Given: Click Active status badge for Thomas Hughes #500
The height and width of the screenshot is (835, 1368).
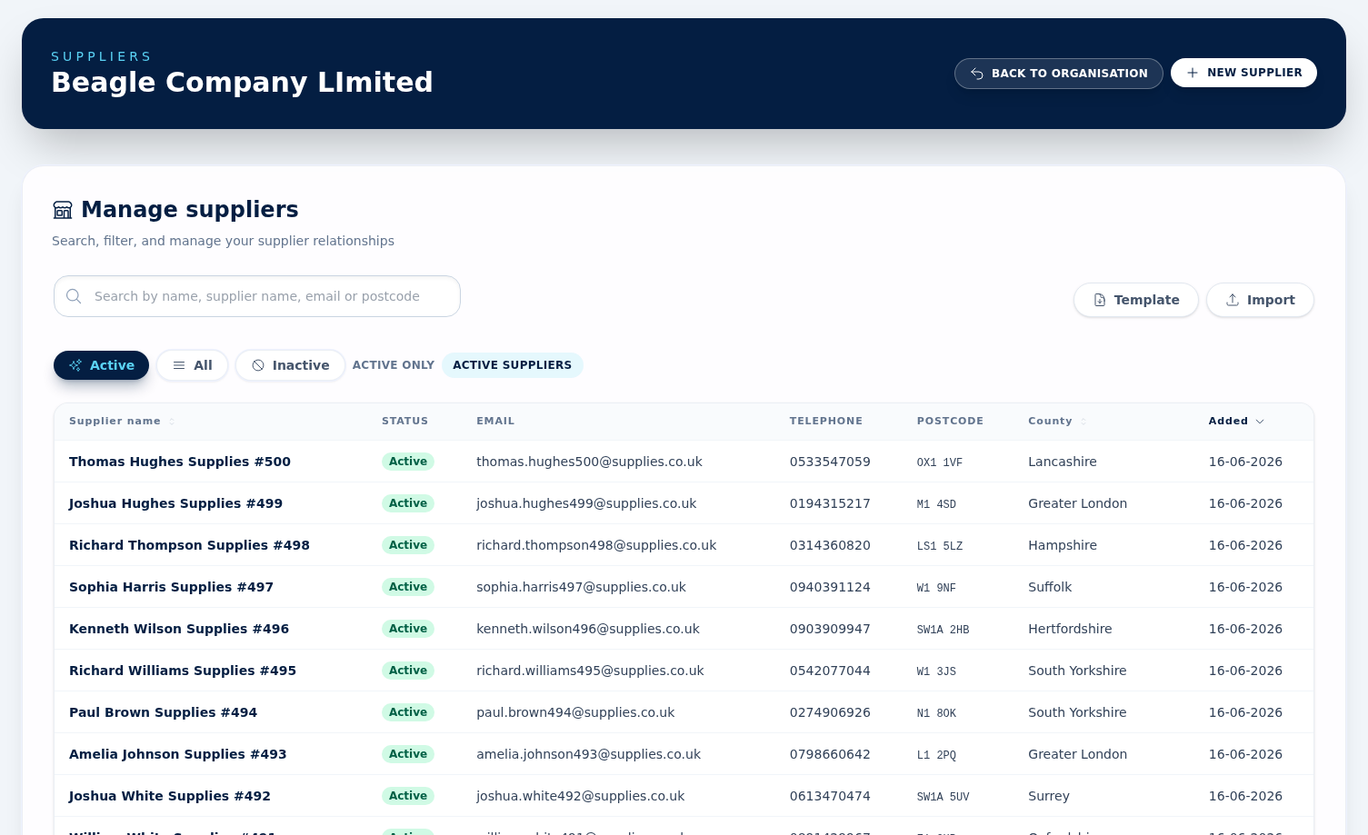Looking at the screenshot, I should 408,462.
